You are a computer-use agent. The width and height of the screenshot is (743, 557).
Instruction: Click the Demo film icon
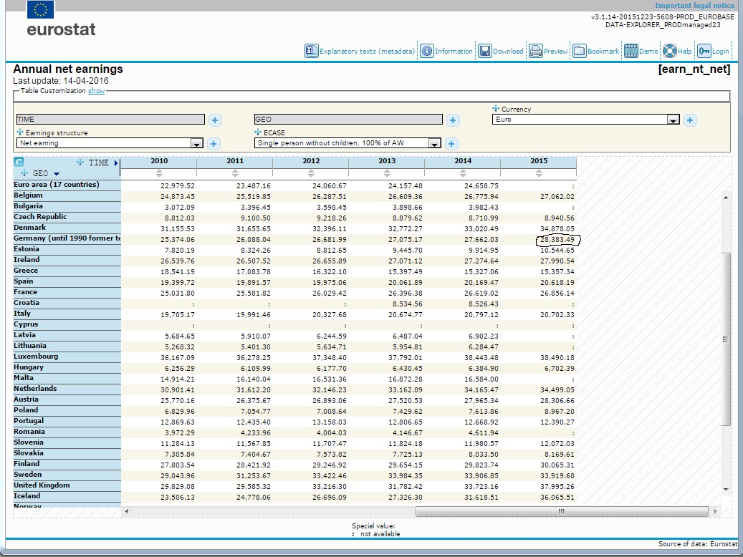coord(631,51)
